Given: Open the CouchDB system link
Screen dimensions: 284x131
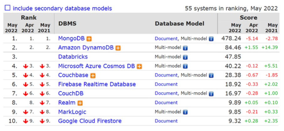Looking at the screenshot, I should [x=71, y=93].
